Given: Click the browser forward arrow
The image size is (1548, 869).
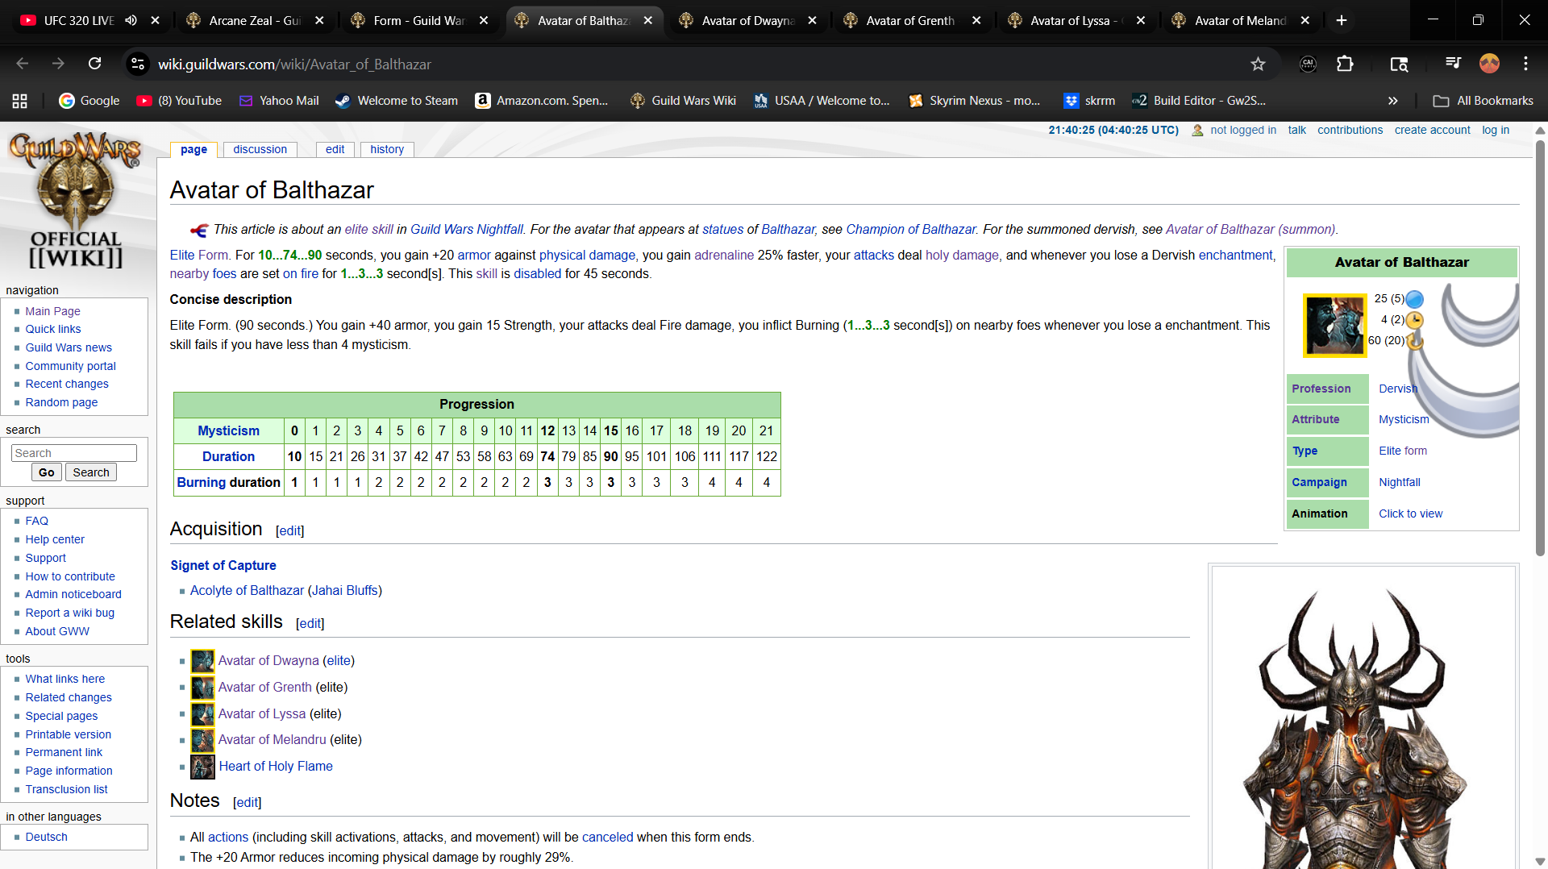Looking at the screenshot, I should [58, 64].
